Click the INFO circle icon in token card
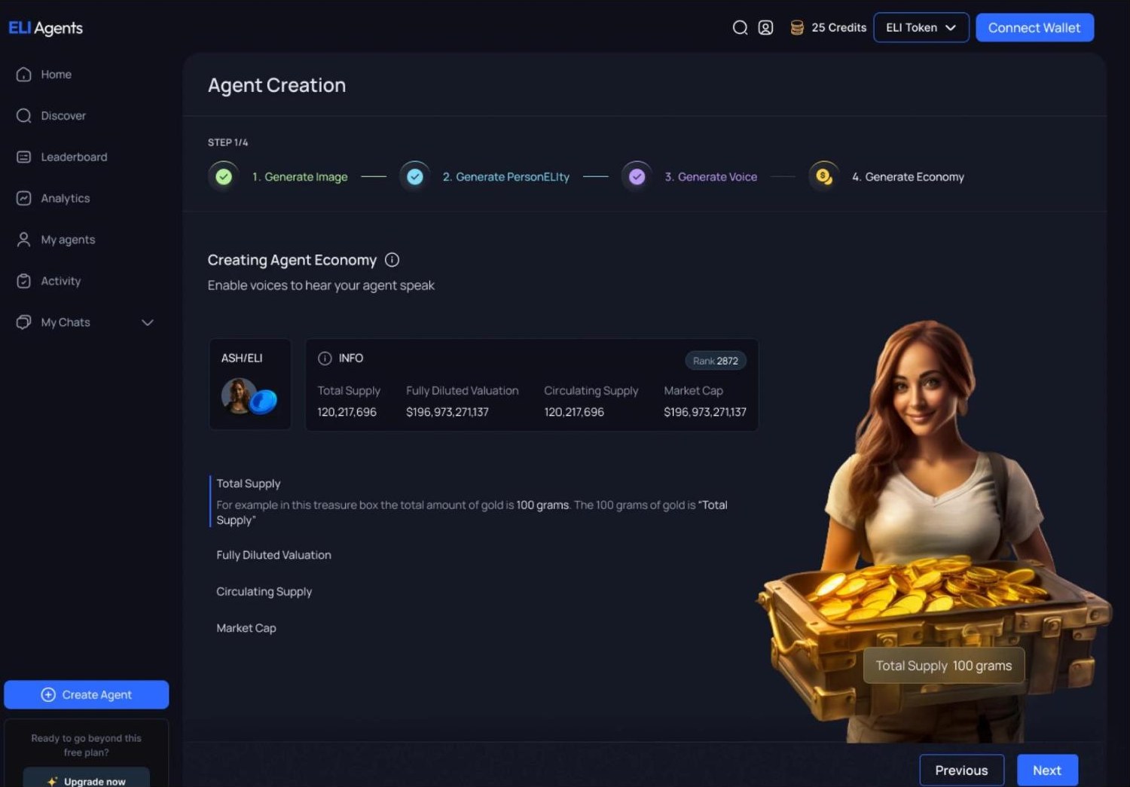 (325, 358)
